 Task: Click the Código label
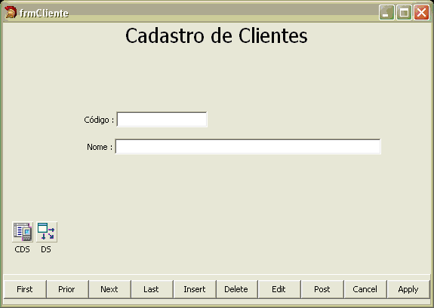pyautogui.click(x=99, y=120)
